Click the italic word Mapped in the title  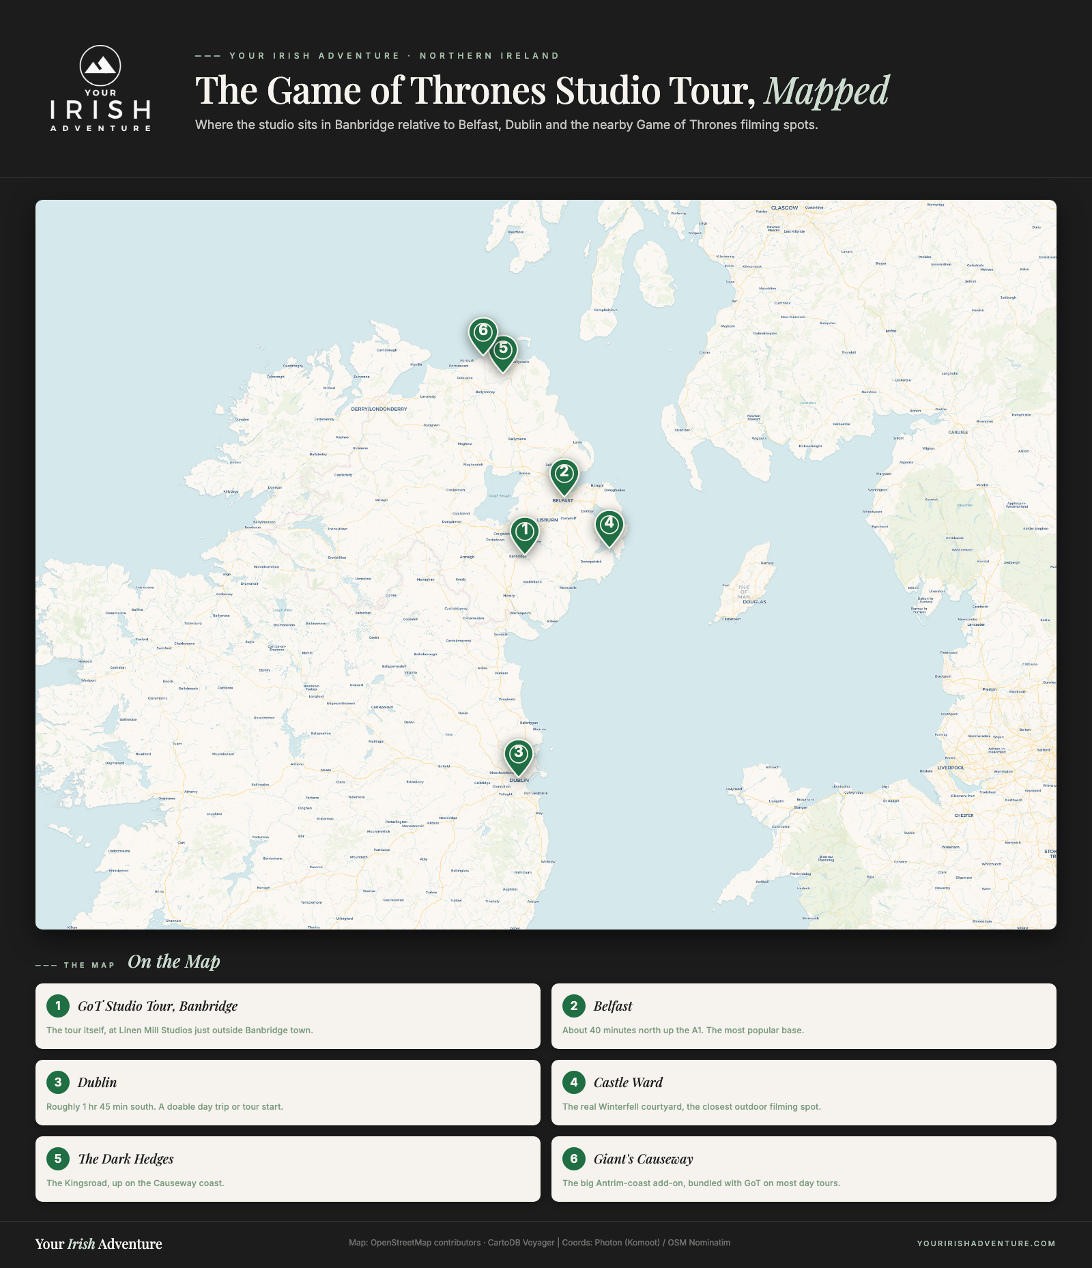[827, 91]
